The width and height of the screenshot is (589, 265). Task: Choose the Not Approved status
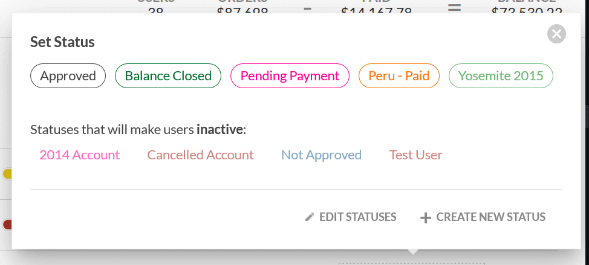point(321,155)
